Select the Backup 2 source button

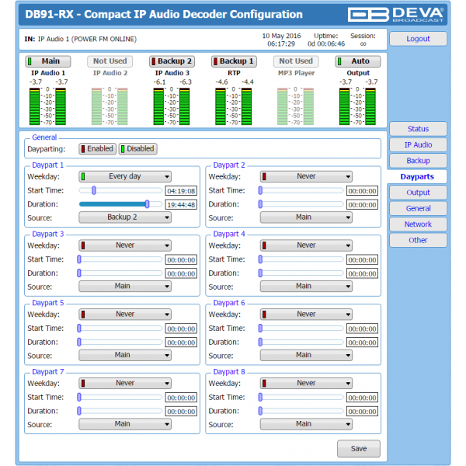[172, 61]
